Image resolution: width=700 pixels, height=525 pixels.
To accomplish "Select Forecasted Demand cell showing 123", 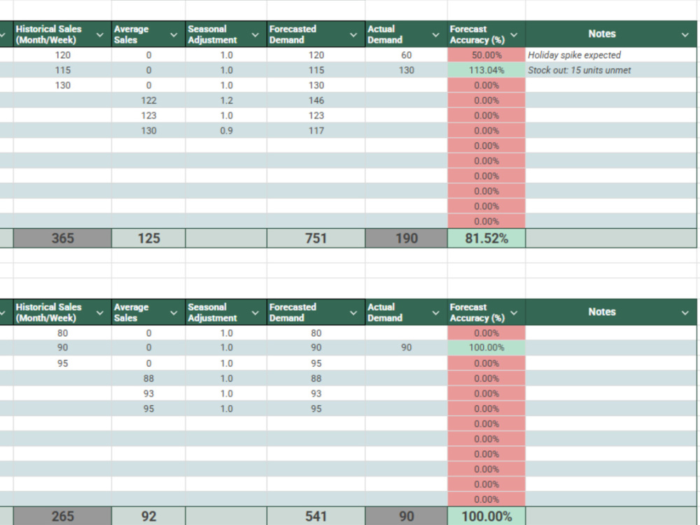I will 316,115.
